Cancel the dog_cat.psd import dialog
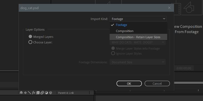The image size is (203, 101). tap(157, 83)
